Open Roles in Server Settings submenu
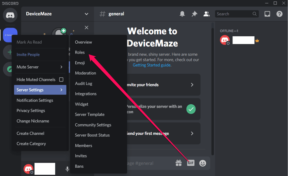Image resolution: width=288 pixels, height=176 pixels. pyautogui.click(x=98, y=52)
